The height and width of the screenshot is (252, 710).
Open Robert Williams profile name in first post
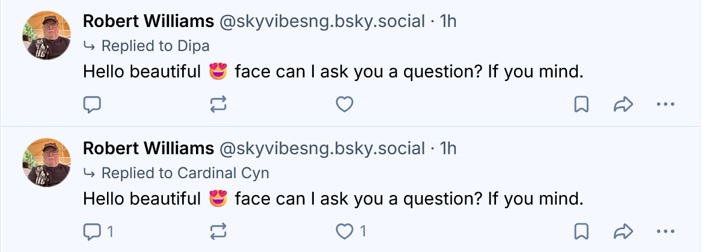pos(148,22)
